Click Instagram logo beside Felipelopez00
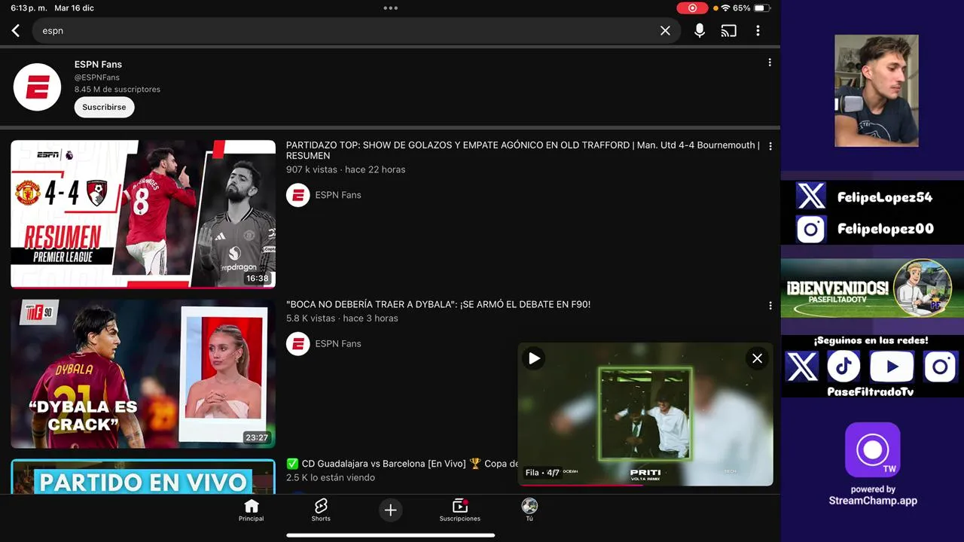 coord(811,229)
